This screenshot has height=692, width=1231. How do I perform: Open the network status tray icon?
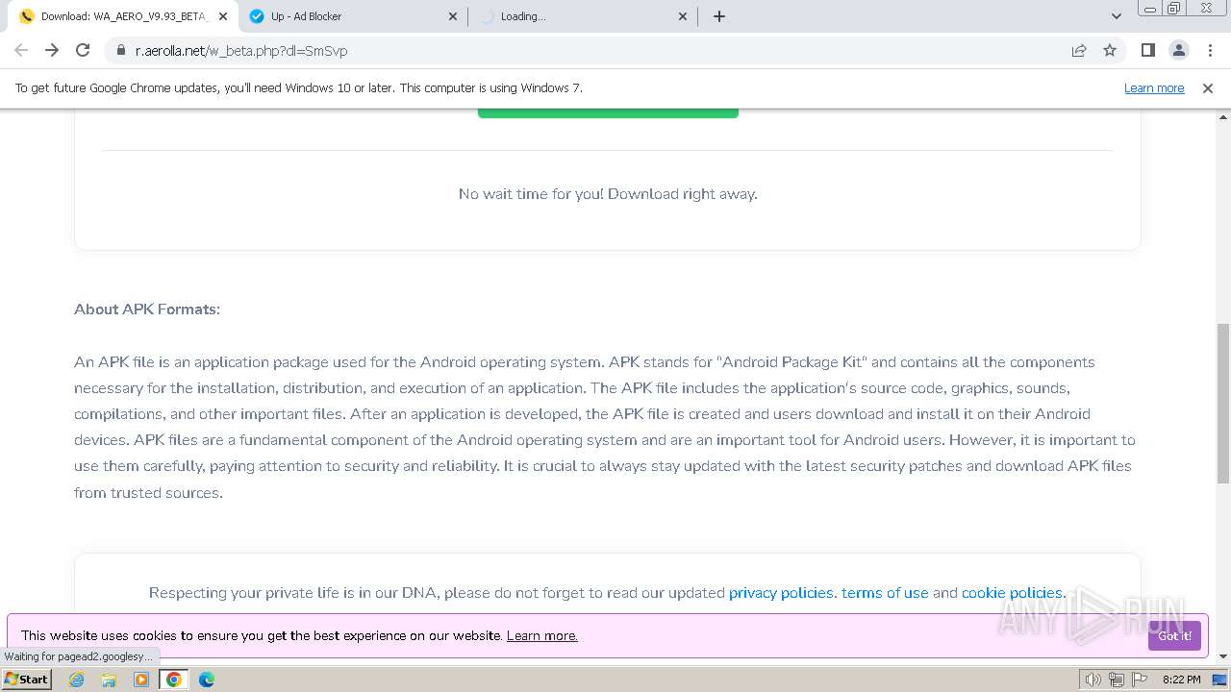(x=1117, y=680)
